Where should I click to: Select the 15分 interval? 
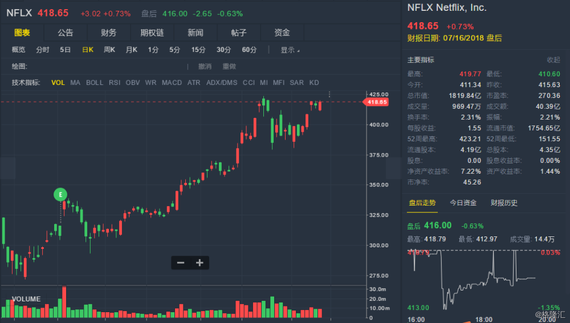pos(198,50)
